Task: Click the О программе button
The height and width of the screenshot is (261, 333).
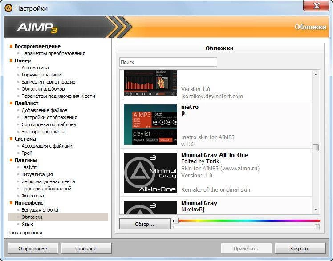Action: (x=32, y=248)
